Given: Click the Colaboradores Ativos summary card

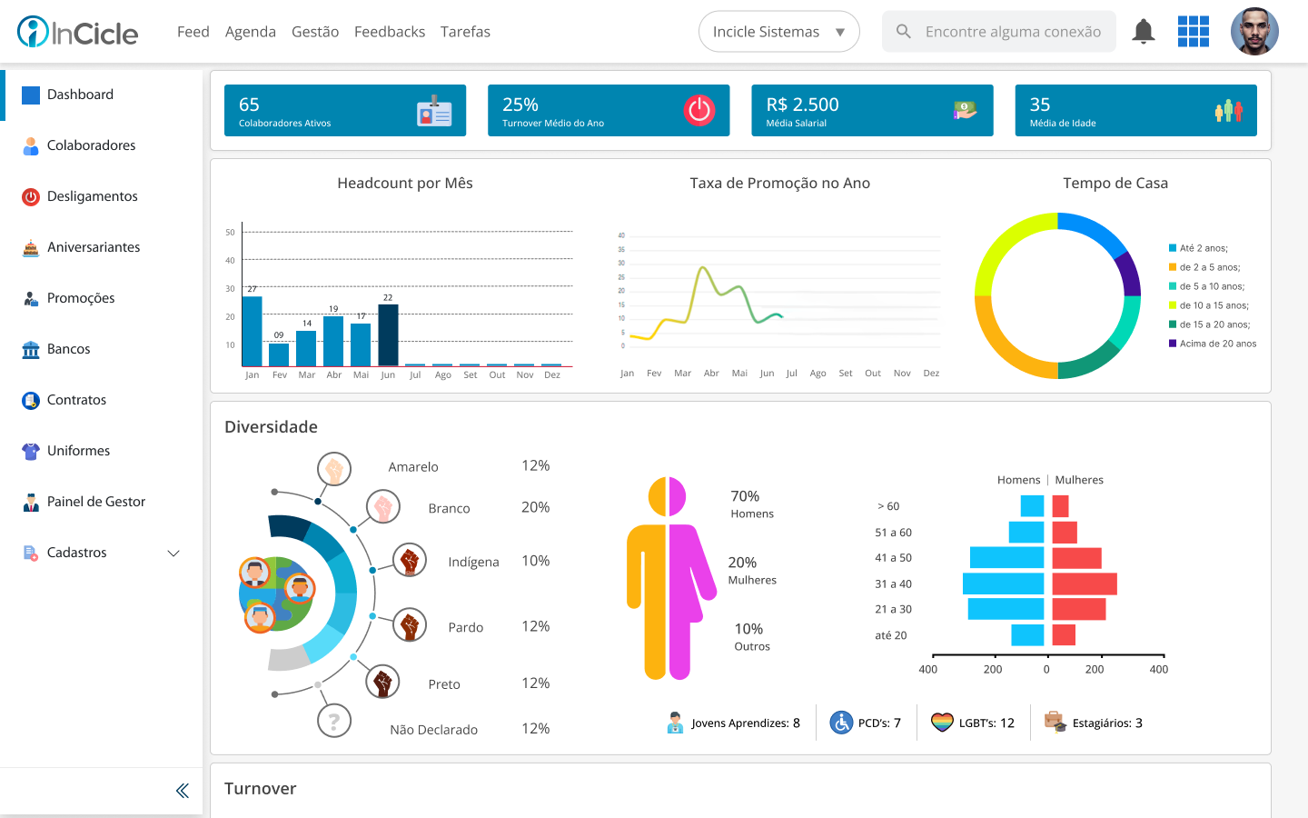Looking at the screenshot, I should tap(345, 111).
